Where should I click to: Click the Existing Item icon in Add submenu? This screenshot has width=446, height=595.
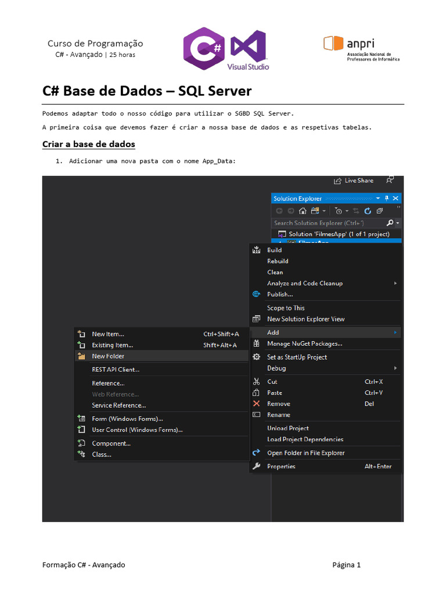pos(81,345)
